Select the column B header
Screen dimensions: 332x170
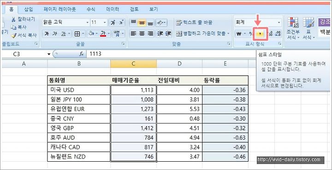pyautogui.click(x=79, y=64)
